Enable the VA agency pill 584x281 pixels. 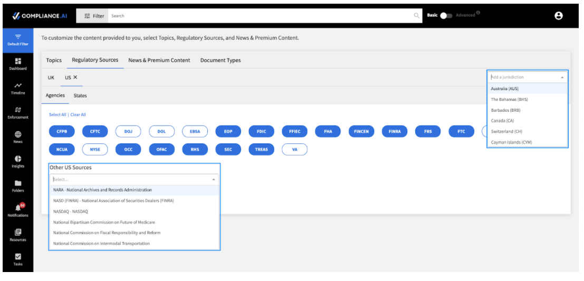pos(294,150)
